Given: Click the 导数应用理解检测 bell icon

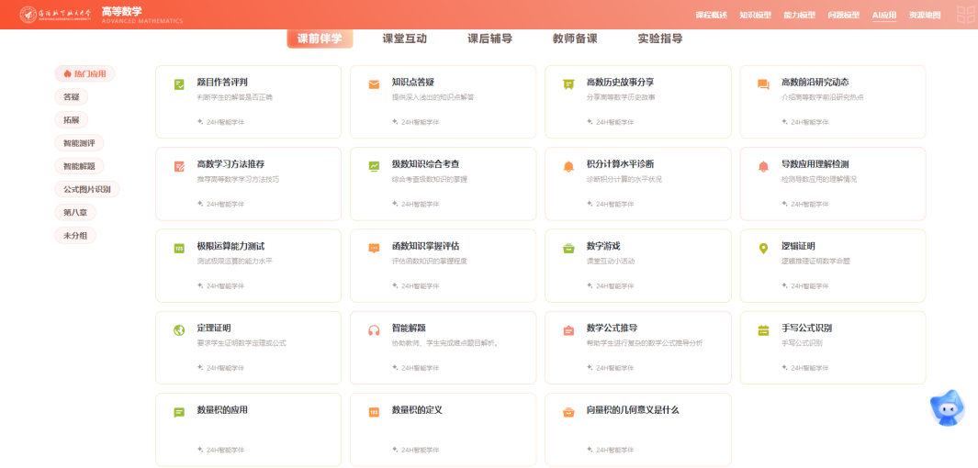Looking at the screenshot, I should pos(763,166).
